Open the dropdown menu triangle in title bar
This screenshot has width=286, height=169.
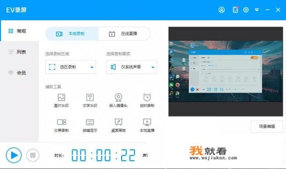tap(256, 10)
